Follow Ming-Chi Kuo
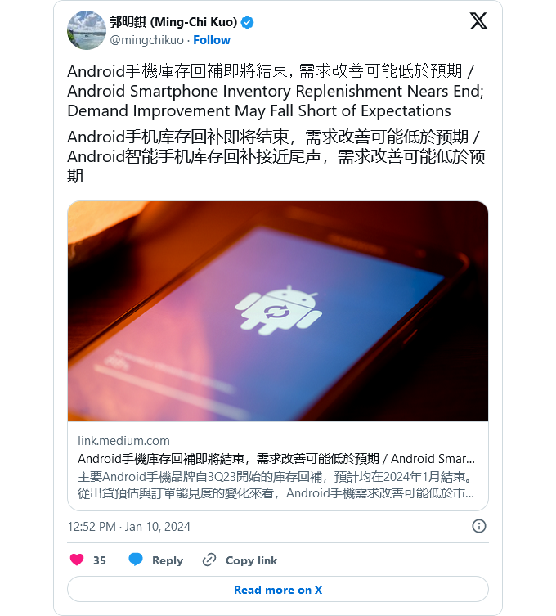 point(212,40)
